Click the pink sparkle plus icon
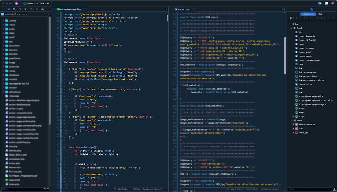The width and height of the screenshot is (337, 192). (332, 3)
